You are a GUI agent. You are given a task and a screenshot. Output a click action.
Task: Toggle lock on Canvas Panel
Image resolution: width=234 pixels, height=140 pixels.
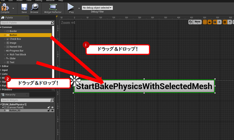click(x=49, y=107)
